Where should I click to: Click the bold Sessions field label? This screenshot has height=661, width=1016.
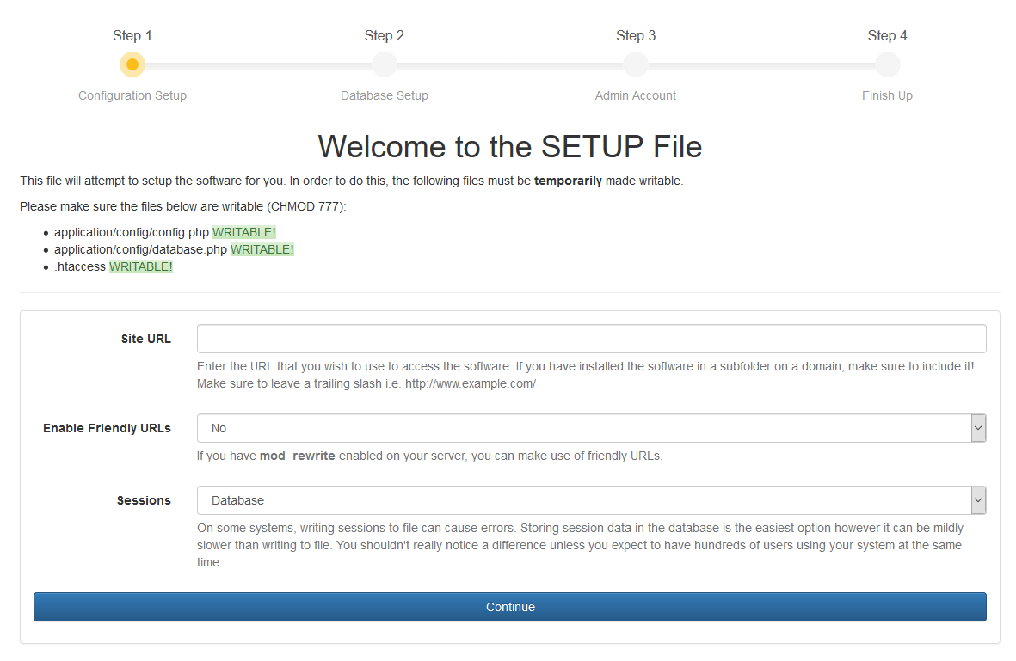coord(144,500)
